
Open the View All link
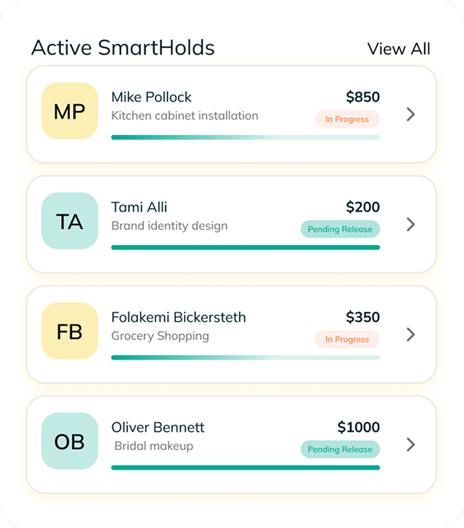click(398, 49)
